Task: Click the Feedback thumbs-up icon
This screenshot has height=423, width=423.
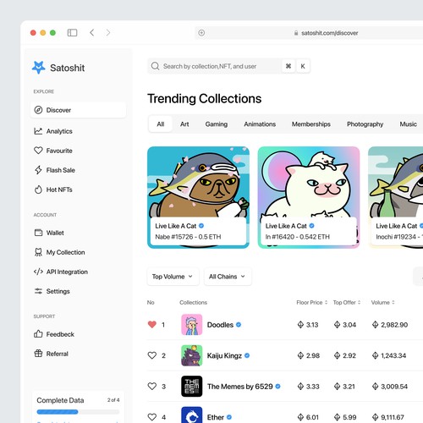Action: tap(38, 334)
